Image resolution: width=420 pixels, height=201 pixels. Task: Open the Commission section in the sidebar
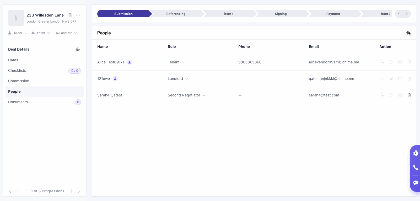[x=19, y=81]
